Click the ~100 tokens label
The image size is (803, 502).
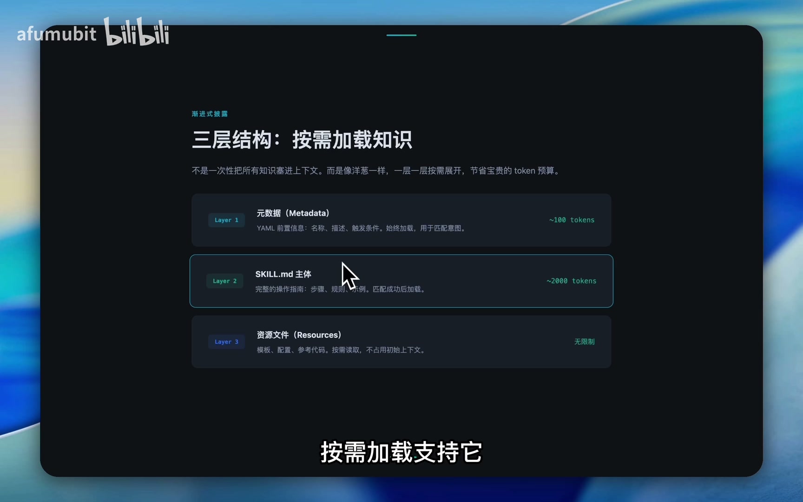(x=572, y=220)
